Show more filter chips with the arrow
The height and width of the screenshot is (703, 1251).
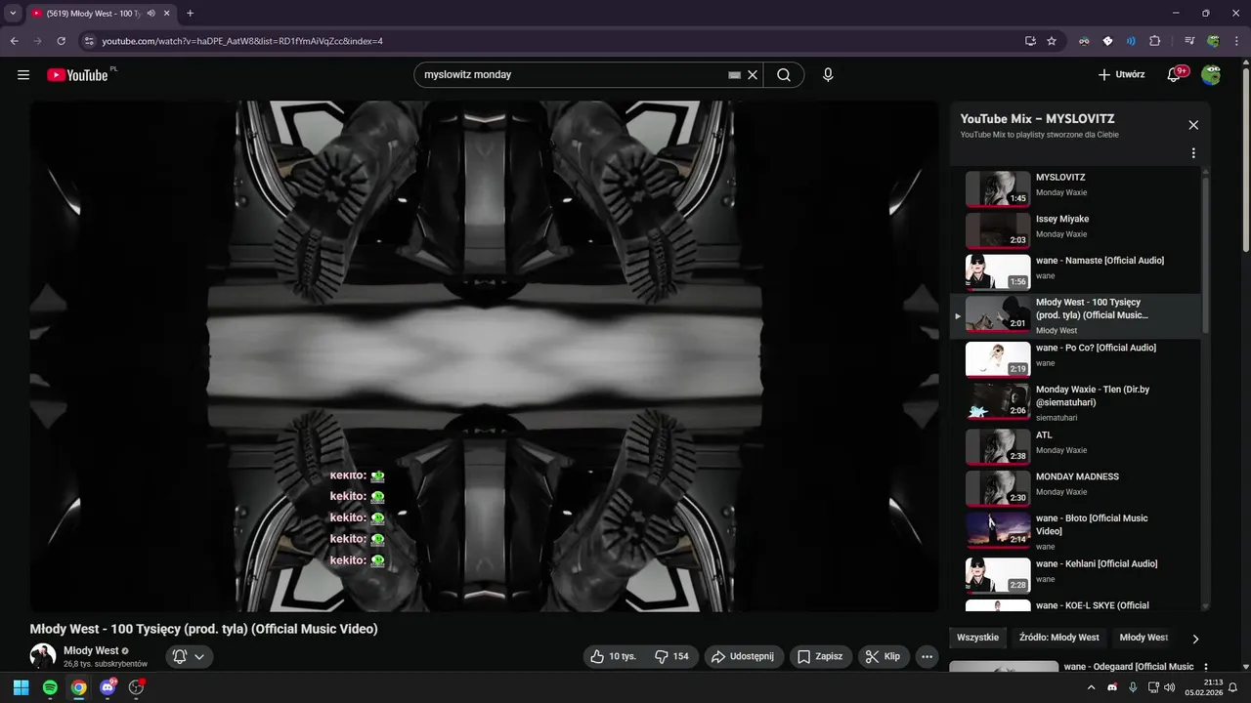(x=1194, y=639)
